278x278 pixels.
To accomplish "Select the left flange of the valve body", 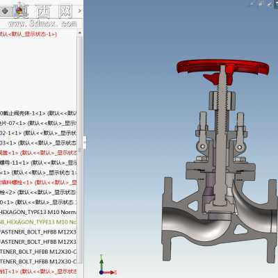I will click(167, 219).
